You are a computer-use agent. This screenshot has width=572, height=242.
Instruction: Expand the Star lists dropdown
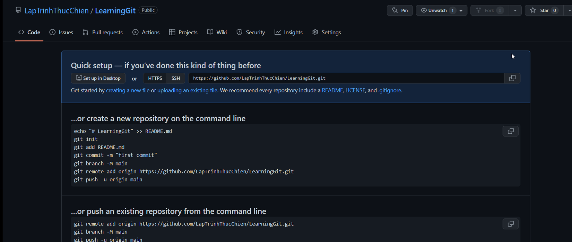569,11
